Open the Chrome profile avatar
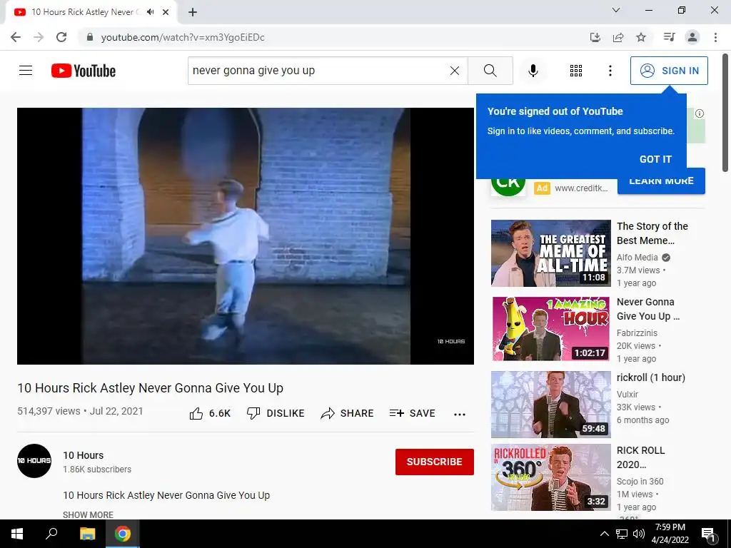The height and width of the screenshot is (548, 731). tap(692, 37)
